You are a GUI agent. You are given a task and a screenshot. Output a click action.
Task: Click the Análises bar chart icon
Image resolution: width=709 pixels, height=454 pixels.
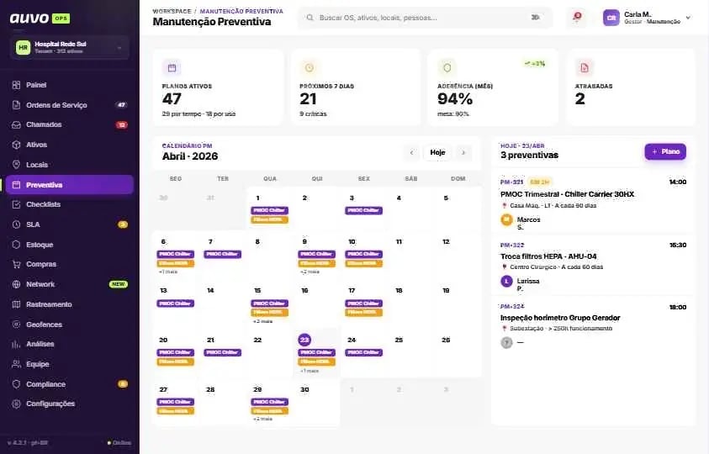click(16, 344)
